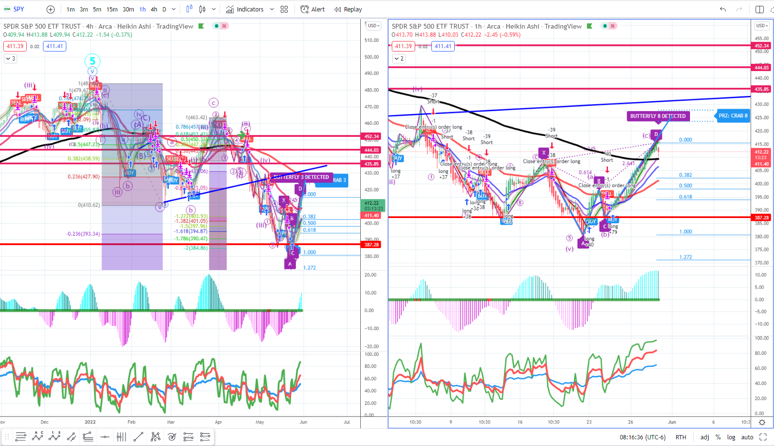Toggle pink data-mode badge on 1h chart

613,26
